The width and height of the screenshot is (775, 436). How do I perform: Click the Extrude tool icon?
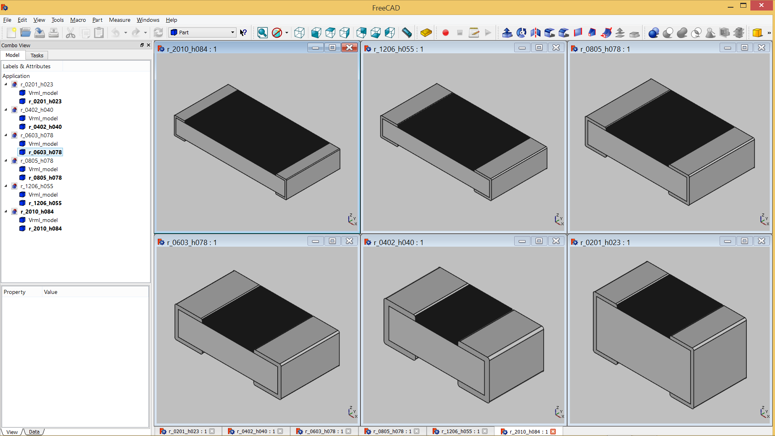click(507, 33)
